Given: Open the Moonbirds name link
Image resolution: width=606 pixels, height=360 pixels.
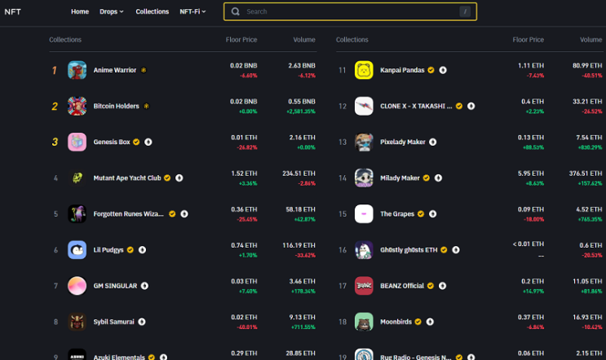Looking at the screenshot, I should tap(396, 322).
